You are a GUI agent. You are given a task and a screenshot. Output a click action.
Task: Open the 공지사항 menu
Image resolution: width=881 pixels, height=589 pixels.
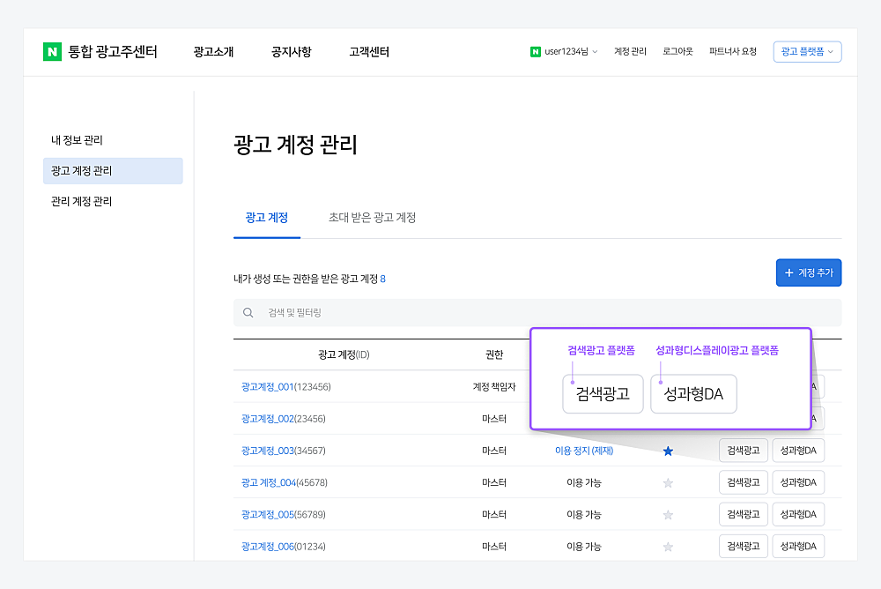pos(291,52)
